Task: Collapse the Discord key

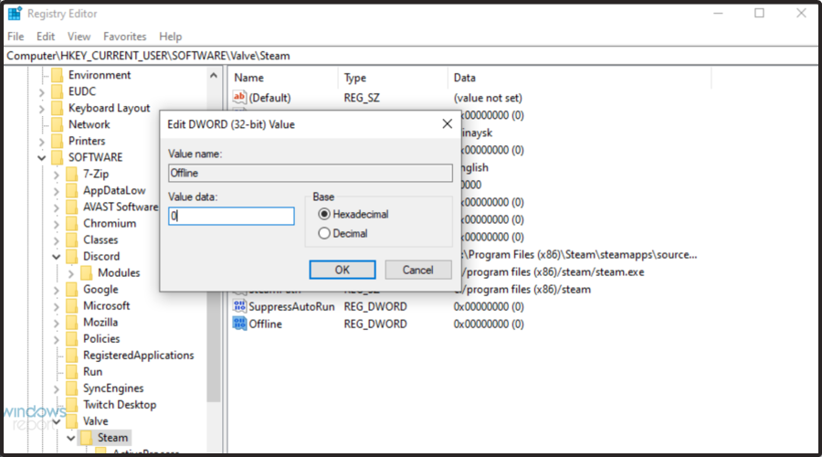Action: tap(56, 257)
